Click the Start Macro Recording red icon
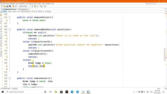This screenshot has width=167, height=94. point(44,11)
